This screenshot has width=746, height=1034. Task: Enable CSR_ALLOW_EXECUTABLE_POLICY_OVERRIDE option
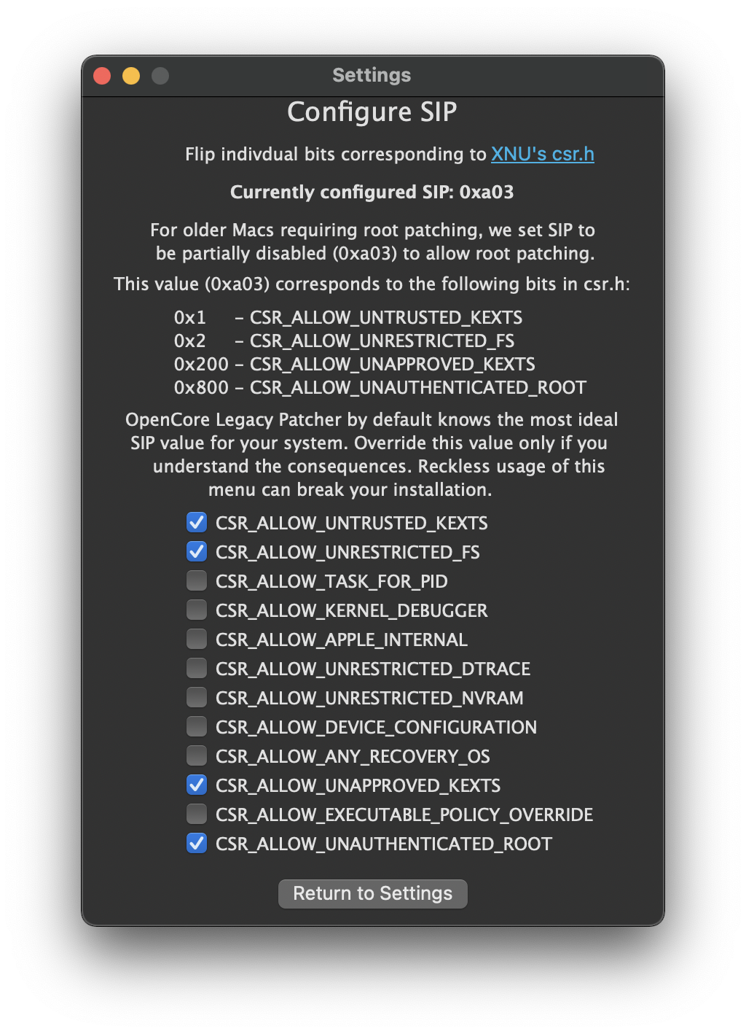coord(197,815)
